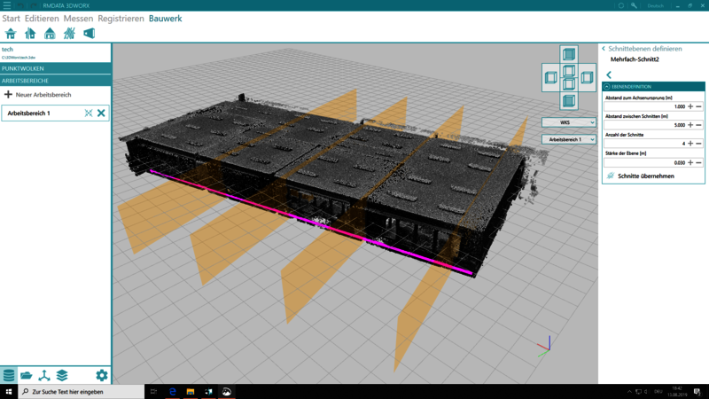Zoom to Arbeitsbereich 1 extents icon

(x=89, y=113)
